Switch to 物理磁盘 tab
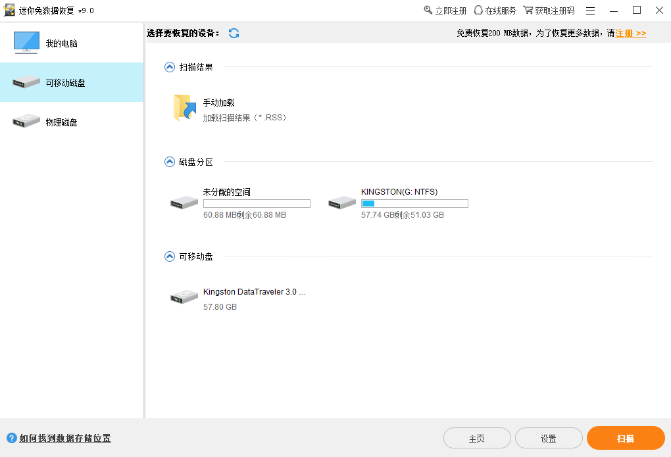The width and height of the screenshot is (671, 457). click(x=72, y=122)
